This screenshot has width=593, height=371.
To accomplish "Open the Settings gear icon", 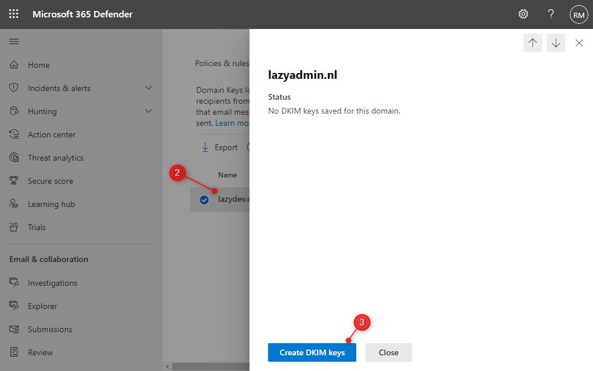I will (x=523, y=13).
